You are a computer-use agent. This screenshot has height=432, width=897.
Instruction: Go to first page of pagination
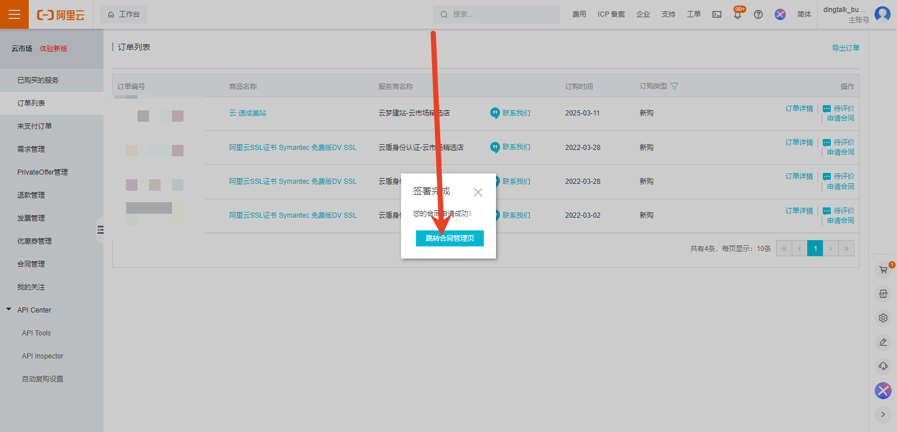point(784,248)
